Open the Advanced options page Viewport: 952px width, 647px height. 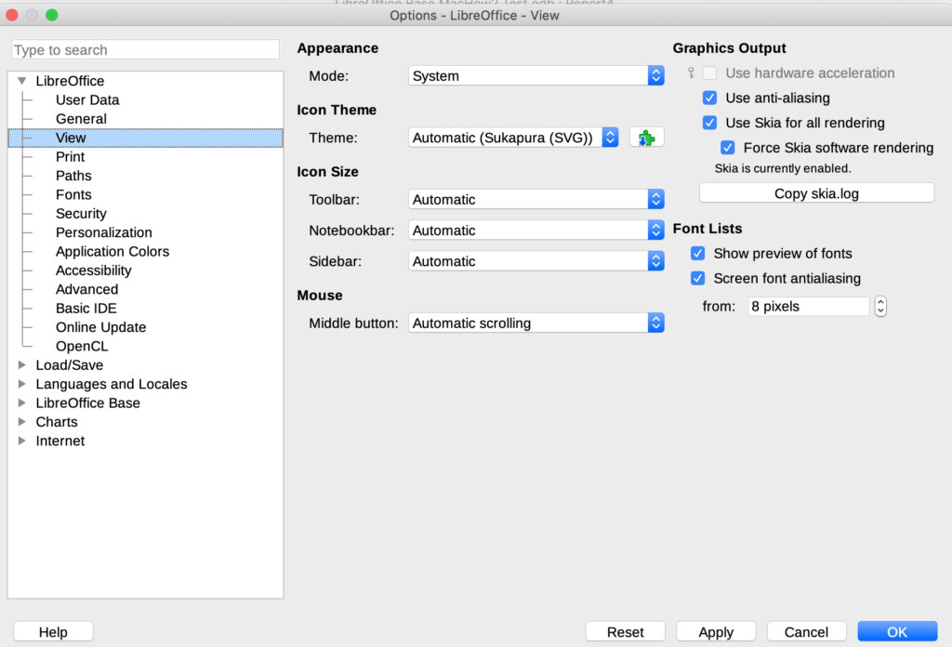click(86, 289)
